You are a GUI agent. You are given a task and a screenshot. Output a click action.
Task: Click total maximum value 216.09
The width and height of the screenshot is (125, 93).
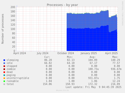[x=115, y=84]
